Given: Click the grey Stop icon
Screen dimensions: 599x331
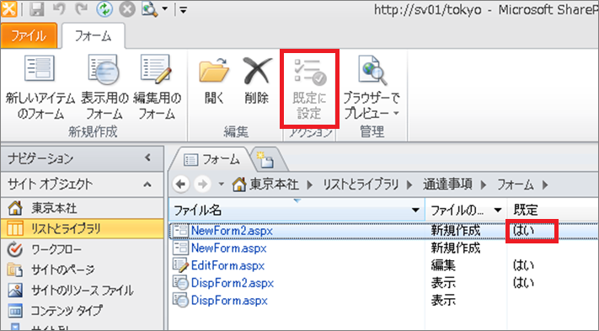Looking at the screenshot, I should pyautogui.click(x=127, y=9).
